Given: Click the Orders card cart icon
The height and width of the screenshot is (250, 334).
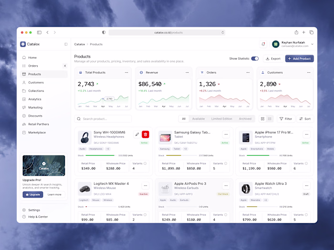Looking at the screenshot, I should click(x=202, y=72).
